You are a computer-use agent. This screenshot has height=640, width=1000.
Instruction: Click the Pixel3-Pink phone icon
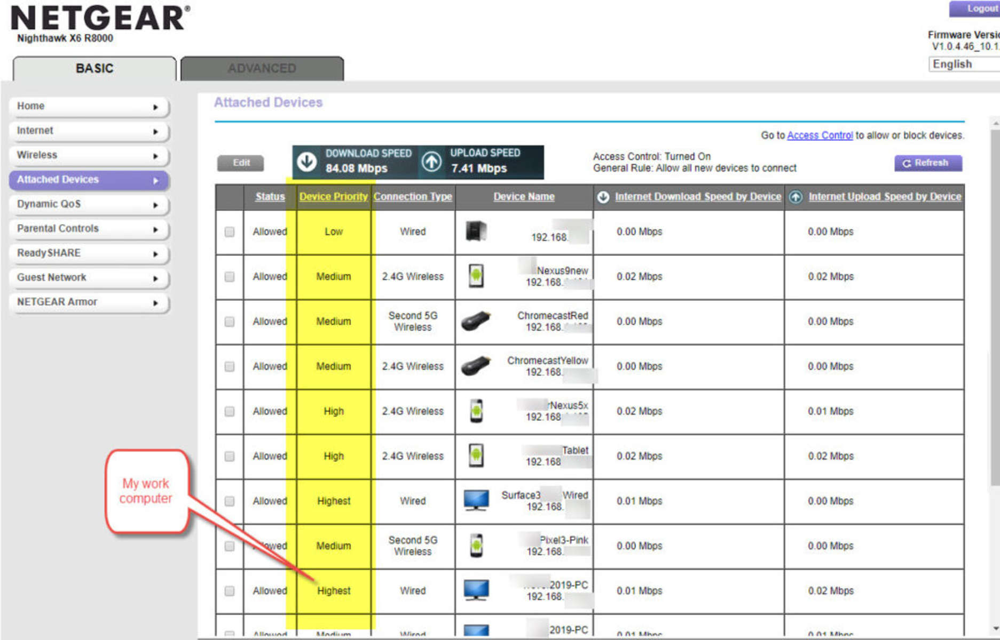click(x=476, y=546)
